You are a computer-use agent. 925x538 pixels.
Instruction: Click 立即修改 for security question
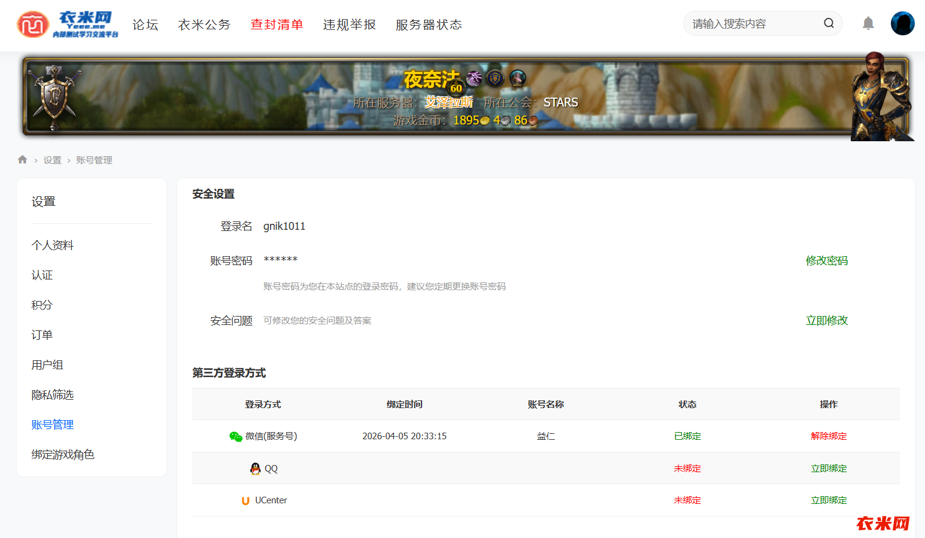[x=827, y=321]
